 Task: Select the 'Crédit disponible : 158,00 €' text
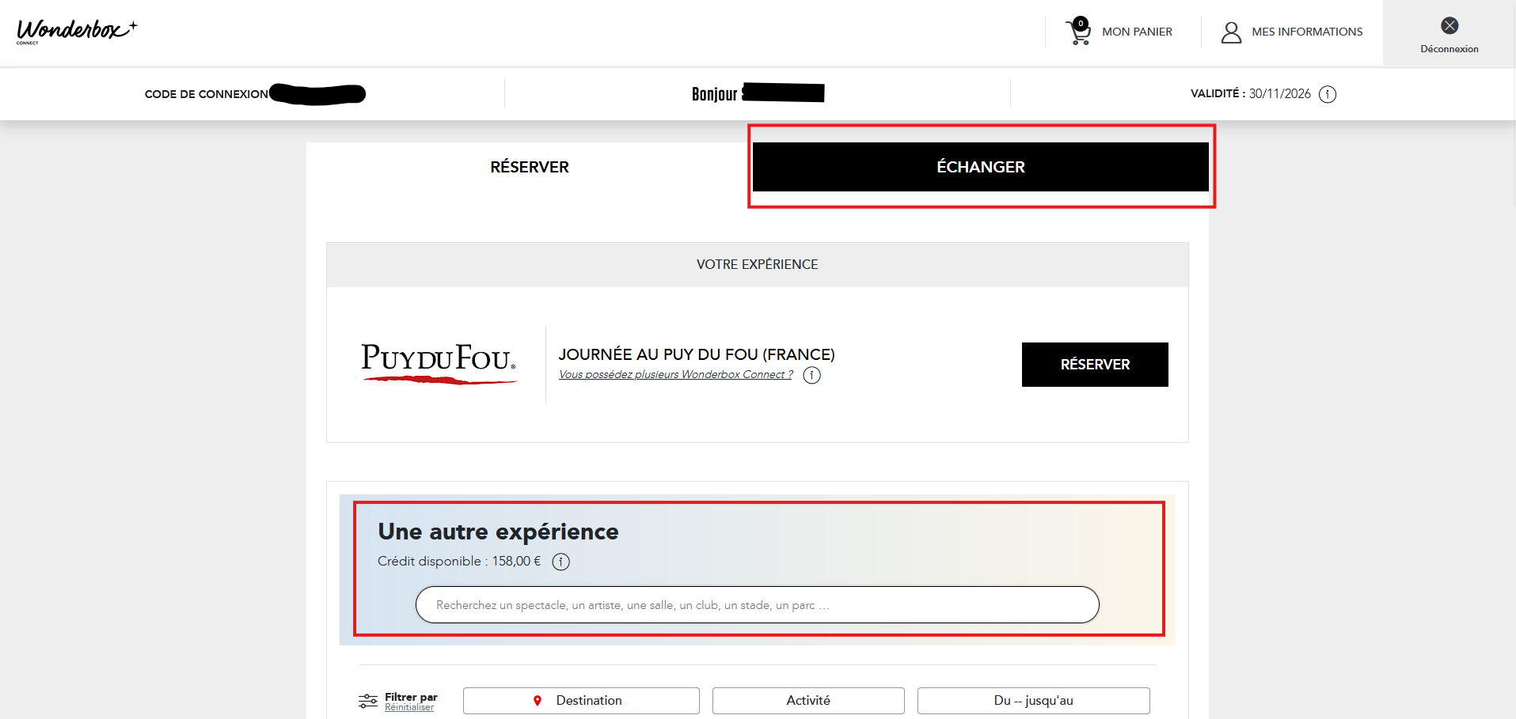click(x=459, y=561)
